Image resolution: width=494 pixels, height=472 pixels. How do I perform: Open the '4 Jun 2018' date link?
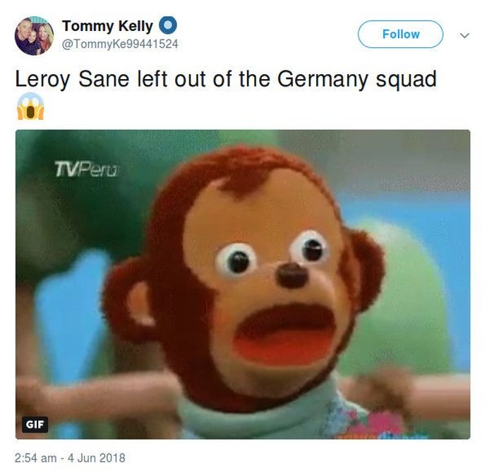click(x=97, y=458)
